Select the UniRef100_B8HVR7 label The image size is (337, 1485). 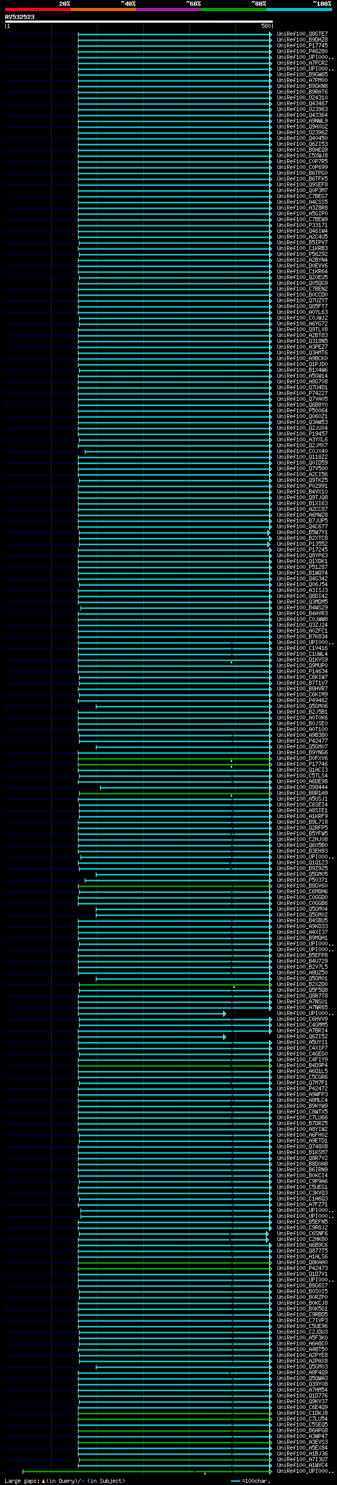(302, 689)
